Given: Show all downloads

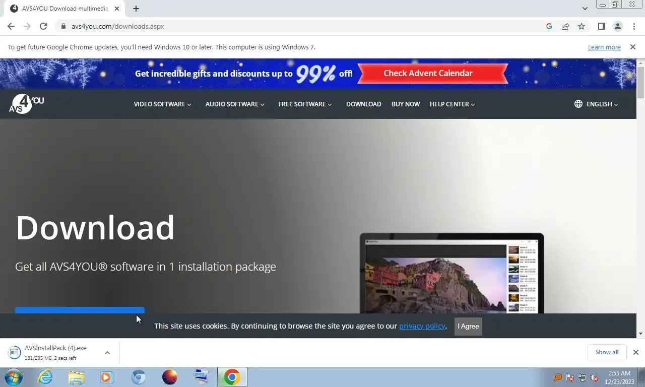Looking at the screenshot, I should [x=607, y=352].
